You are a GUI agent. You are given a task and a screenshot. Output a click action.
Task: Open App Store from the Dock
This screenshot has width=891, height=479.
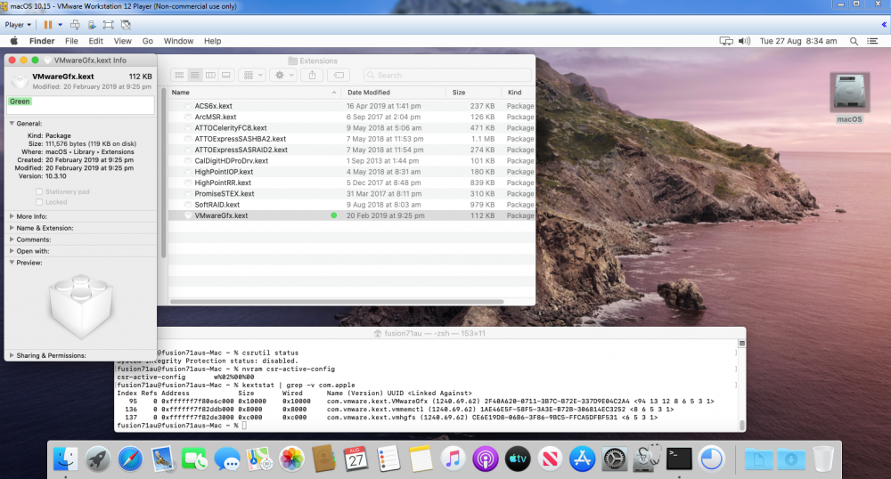pos(582,459)
